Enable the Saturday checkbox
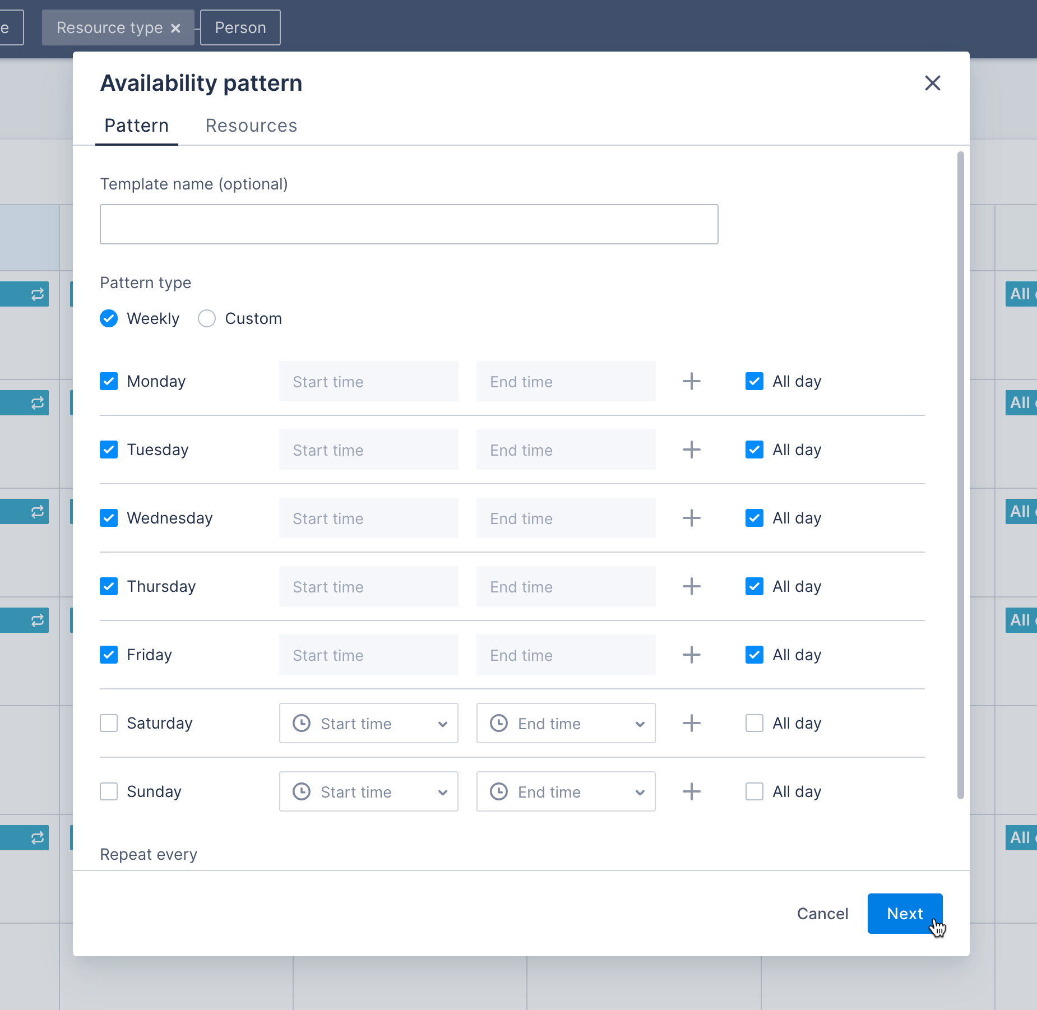1037x1010 pixels. (x=109, y=723)
